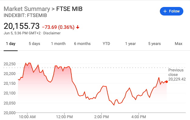Switch to the 5 days tab
The width and height of the screenshot is (190, 120).
coord(34,44)
